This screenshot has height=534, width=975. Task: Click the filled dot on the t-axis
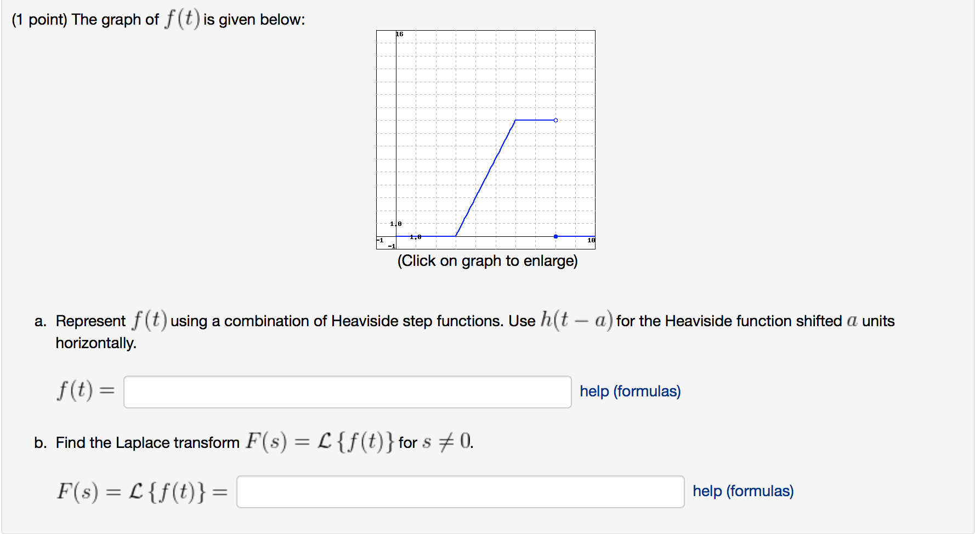555,236
